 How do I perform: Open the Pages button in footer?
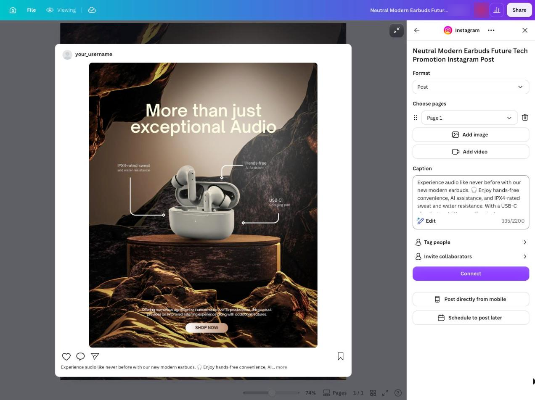[x=335, y=393]
